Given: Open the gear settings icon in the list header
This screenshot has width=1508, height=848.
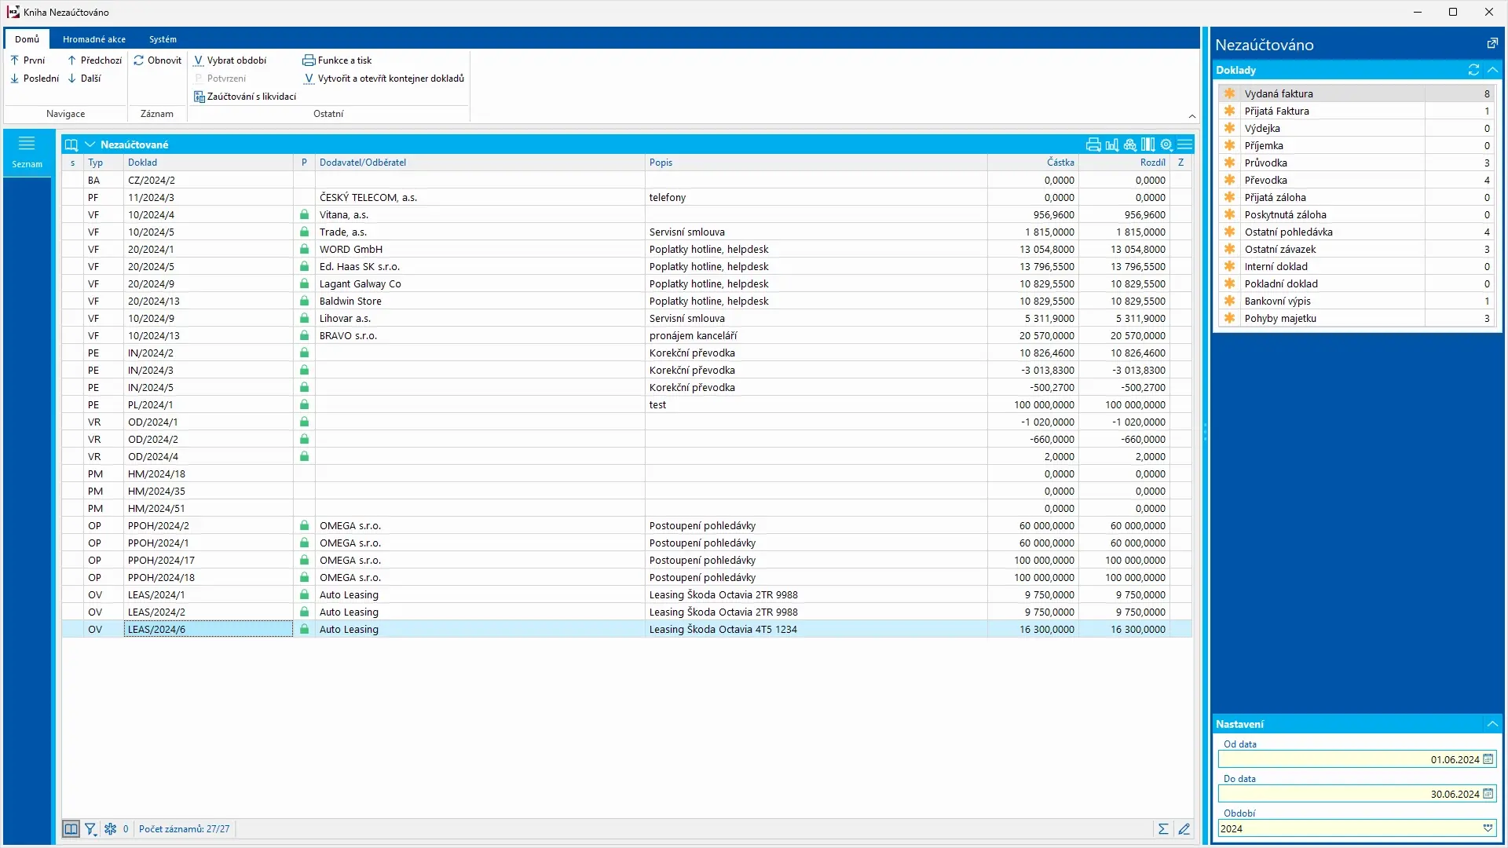Looking at the screenshot, I should tap(1166, 144).
